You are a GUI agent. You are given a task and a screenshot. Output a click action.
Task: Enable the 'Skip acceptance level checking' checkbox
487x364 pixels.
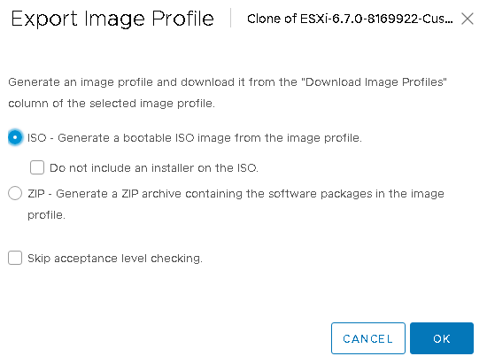click(15, 258)
